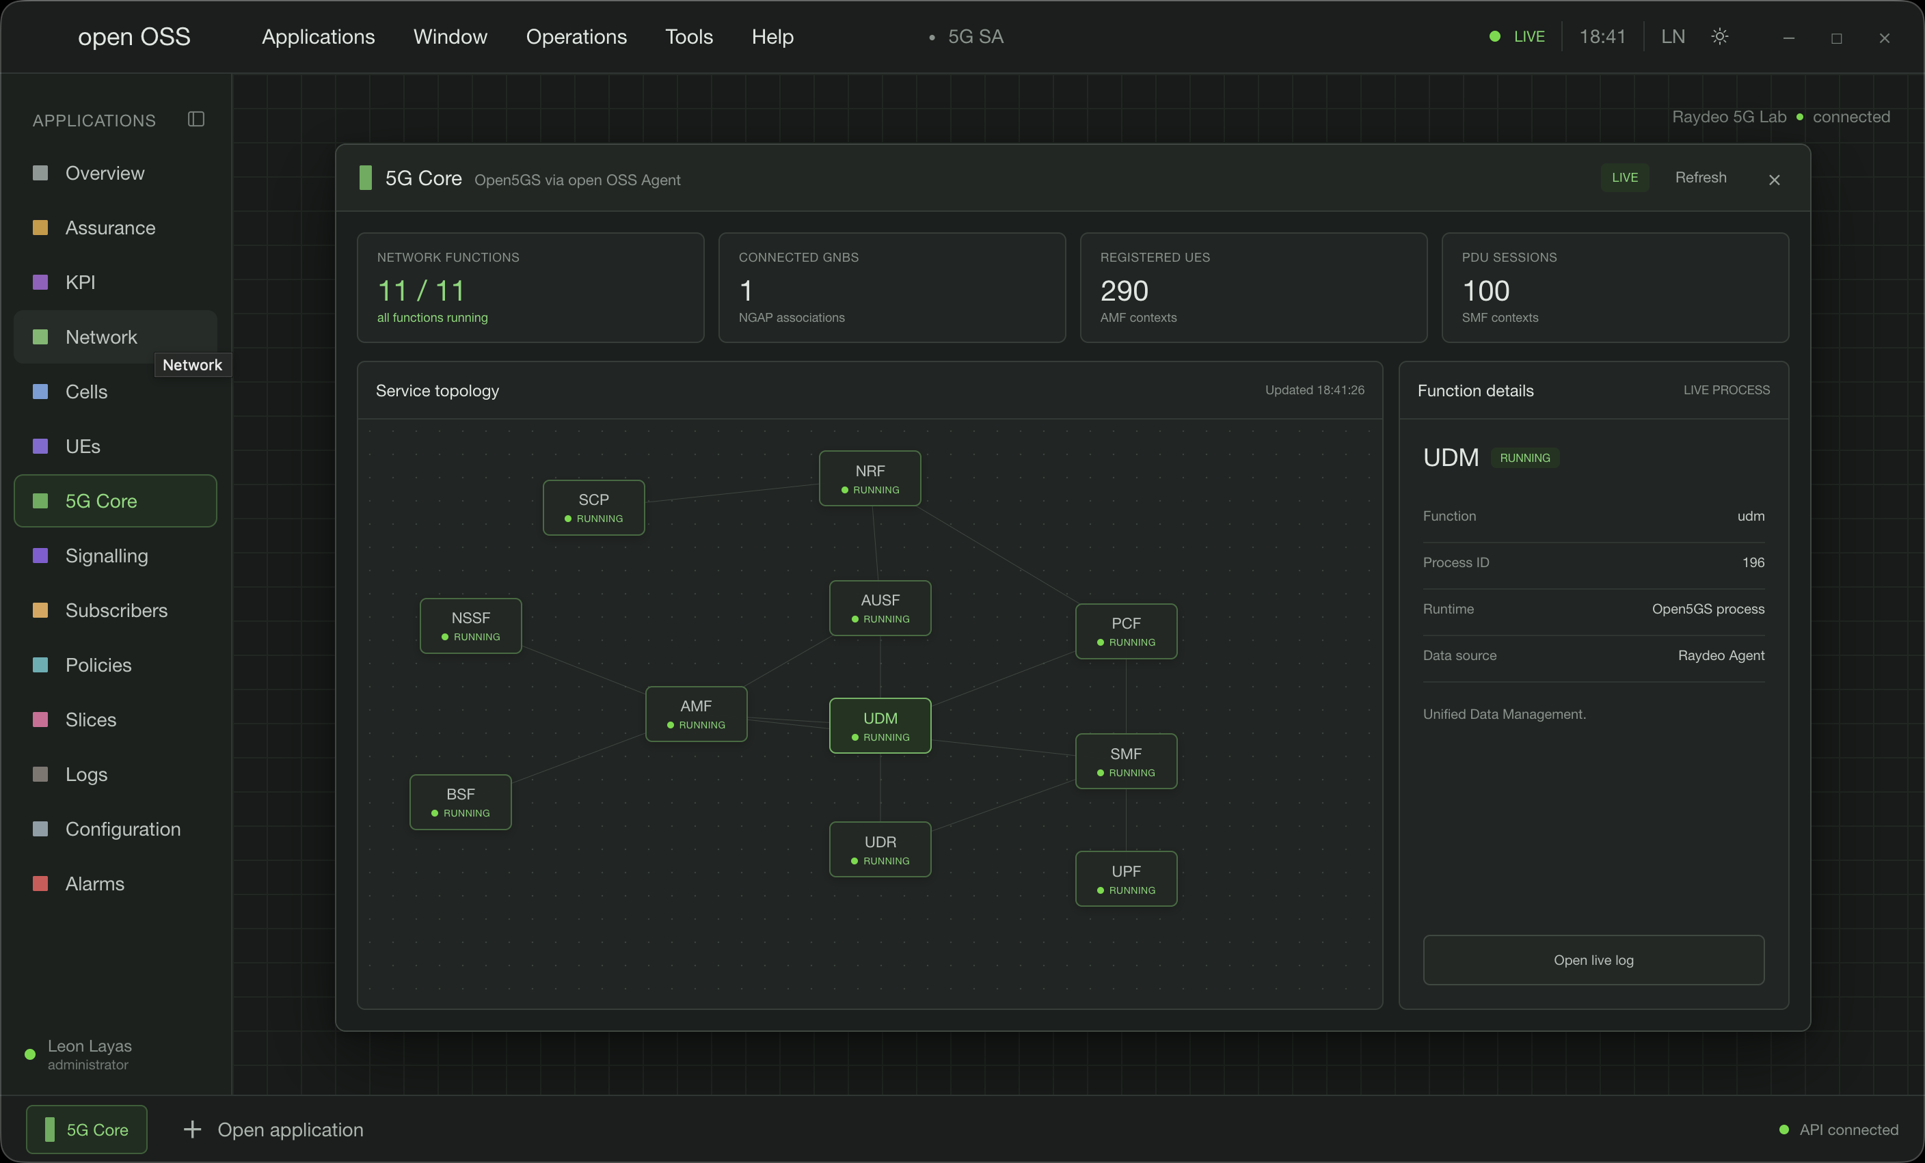This screenshot has width=1925, height=1163.
Task: Click the Configuration sidebar icon
Action: coord(40,829)
